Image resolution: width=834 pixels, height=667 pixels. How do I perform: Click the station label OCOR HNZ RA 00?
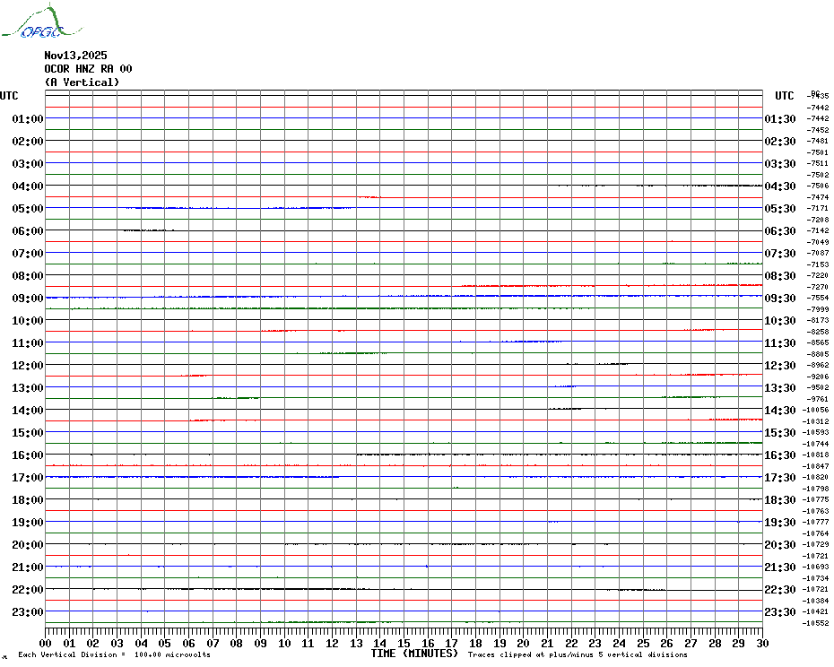[88, 69]
